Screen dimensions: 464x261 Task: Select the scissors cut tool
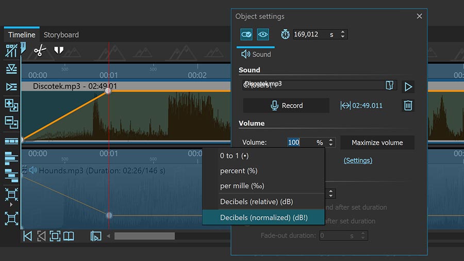click(x=40, y=50)
